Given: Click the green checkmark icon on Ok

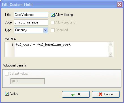Looking at the screenshot, I should click(73, 94).
